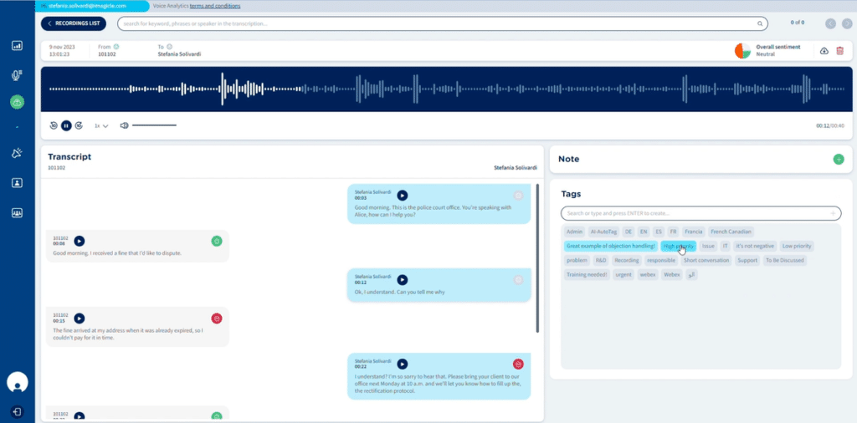
Task: Click the volume slider track
Action: pyautogui.click(x=154, y=125)
